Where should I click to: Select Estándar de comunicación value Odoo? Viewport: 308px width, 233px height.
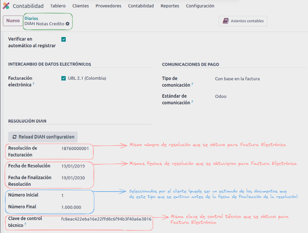tap(220, 97)
